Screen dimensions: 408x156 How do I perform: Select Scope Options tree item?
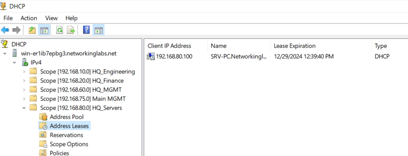coord(69,144)
